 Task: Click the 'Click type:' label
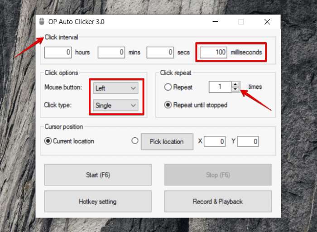click(58, 105)
